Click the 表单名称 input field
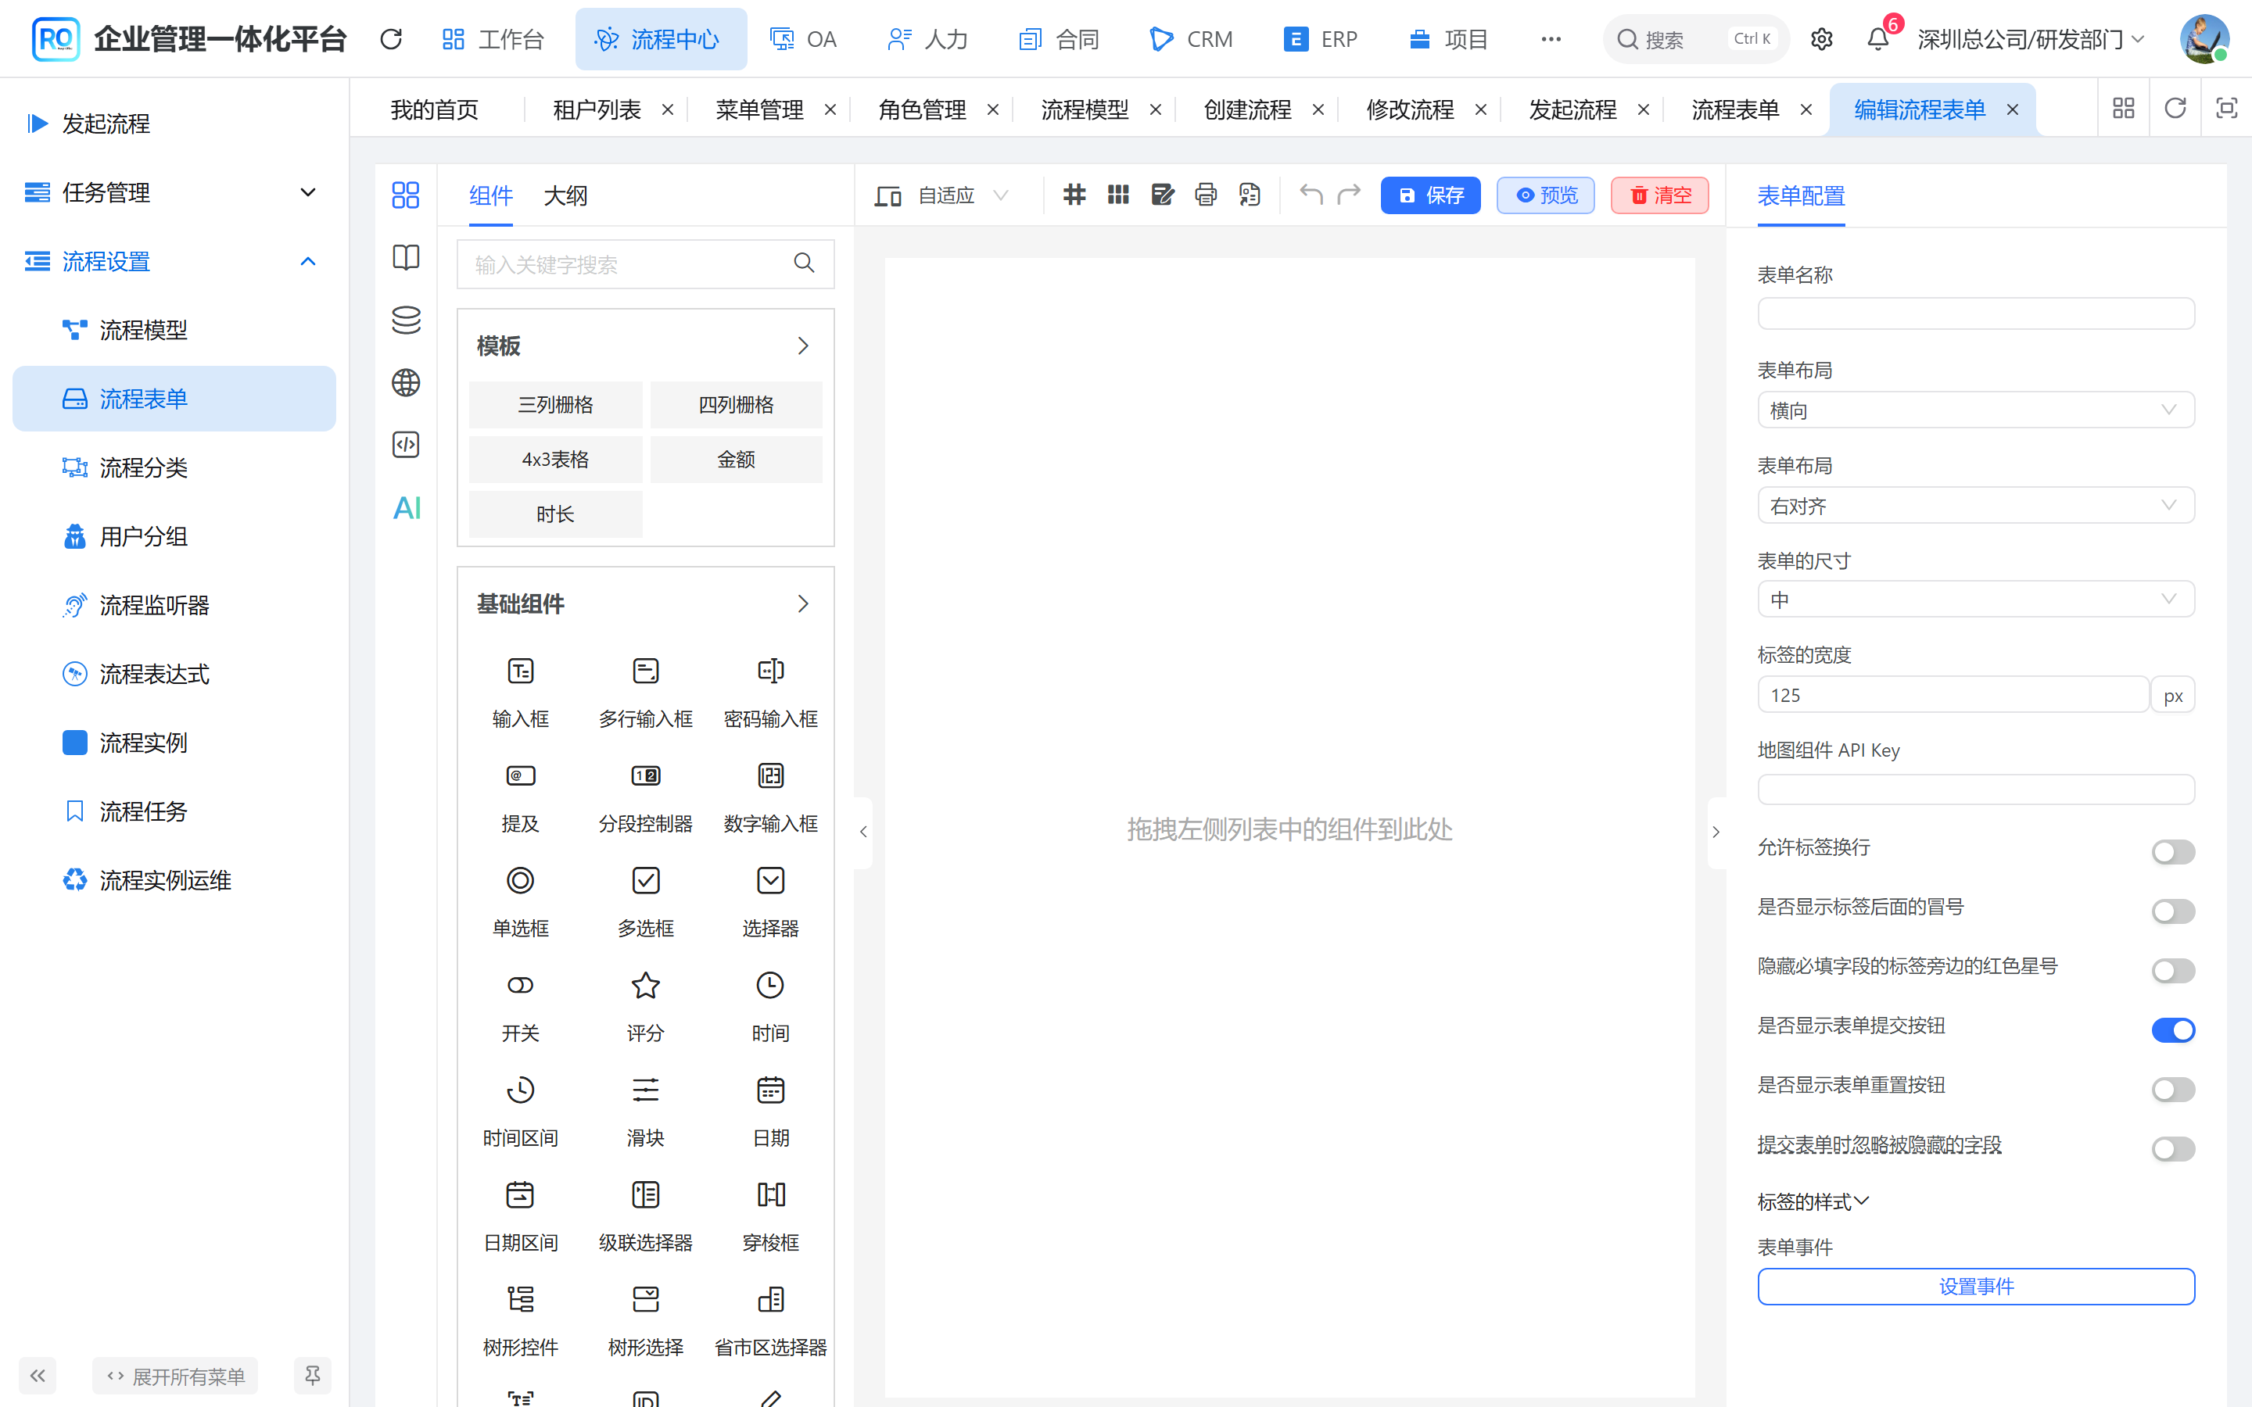 [x=1976, y=313]
